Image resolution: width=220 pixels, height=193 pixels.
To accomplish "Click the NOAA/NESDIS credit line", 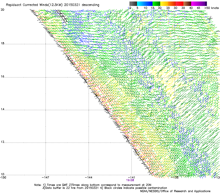I will tap(175, 191).
